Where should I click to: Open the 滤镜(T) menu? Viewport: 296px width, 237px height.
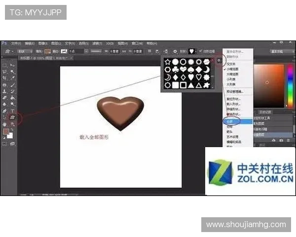pos(97,43)
